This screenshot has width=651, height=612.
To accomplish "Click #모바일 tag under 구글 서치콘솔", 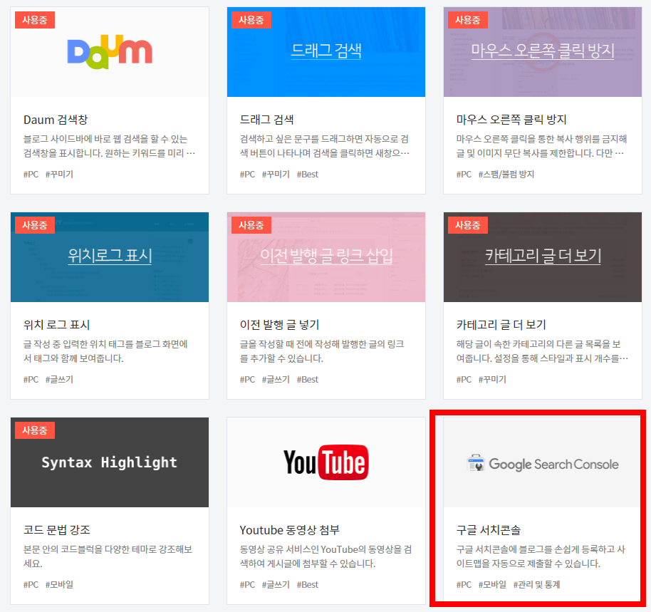I will [492, 585].
